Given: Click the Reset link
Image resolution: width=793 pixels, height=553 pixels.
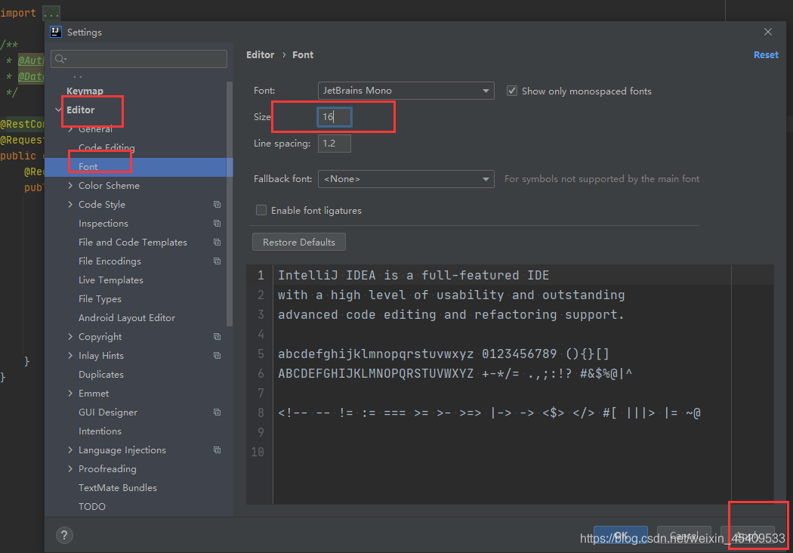Looking at the screenshot, I should 766,54.
